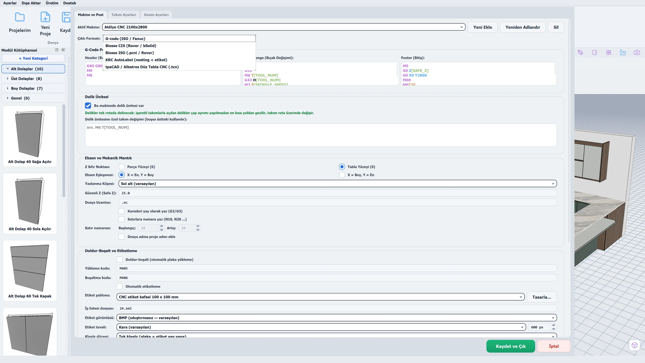The height and width of the screenshot is (363, 645).
Task: Switch to the Kesim Ayarları tab
Action: pyautogui.click(x=156, y=15)
